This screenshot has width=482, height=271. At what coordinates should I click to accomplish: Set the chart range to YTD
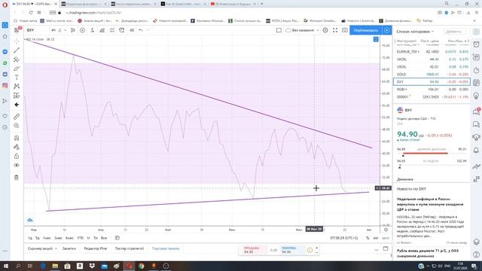(x=81, y=238)
